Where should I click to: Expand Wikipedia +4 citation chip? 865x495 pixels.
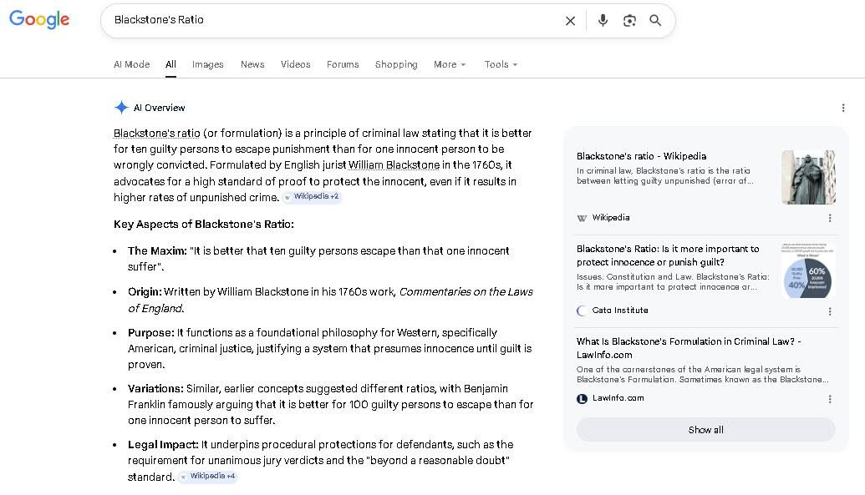pyautogui.click(x=208, y=477)
